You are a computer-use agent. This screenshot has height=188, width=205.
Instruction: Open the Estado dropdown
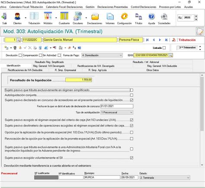point(165,178)
